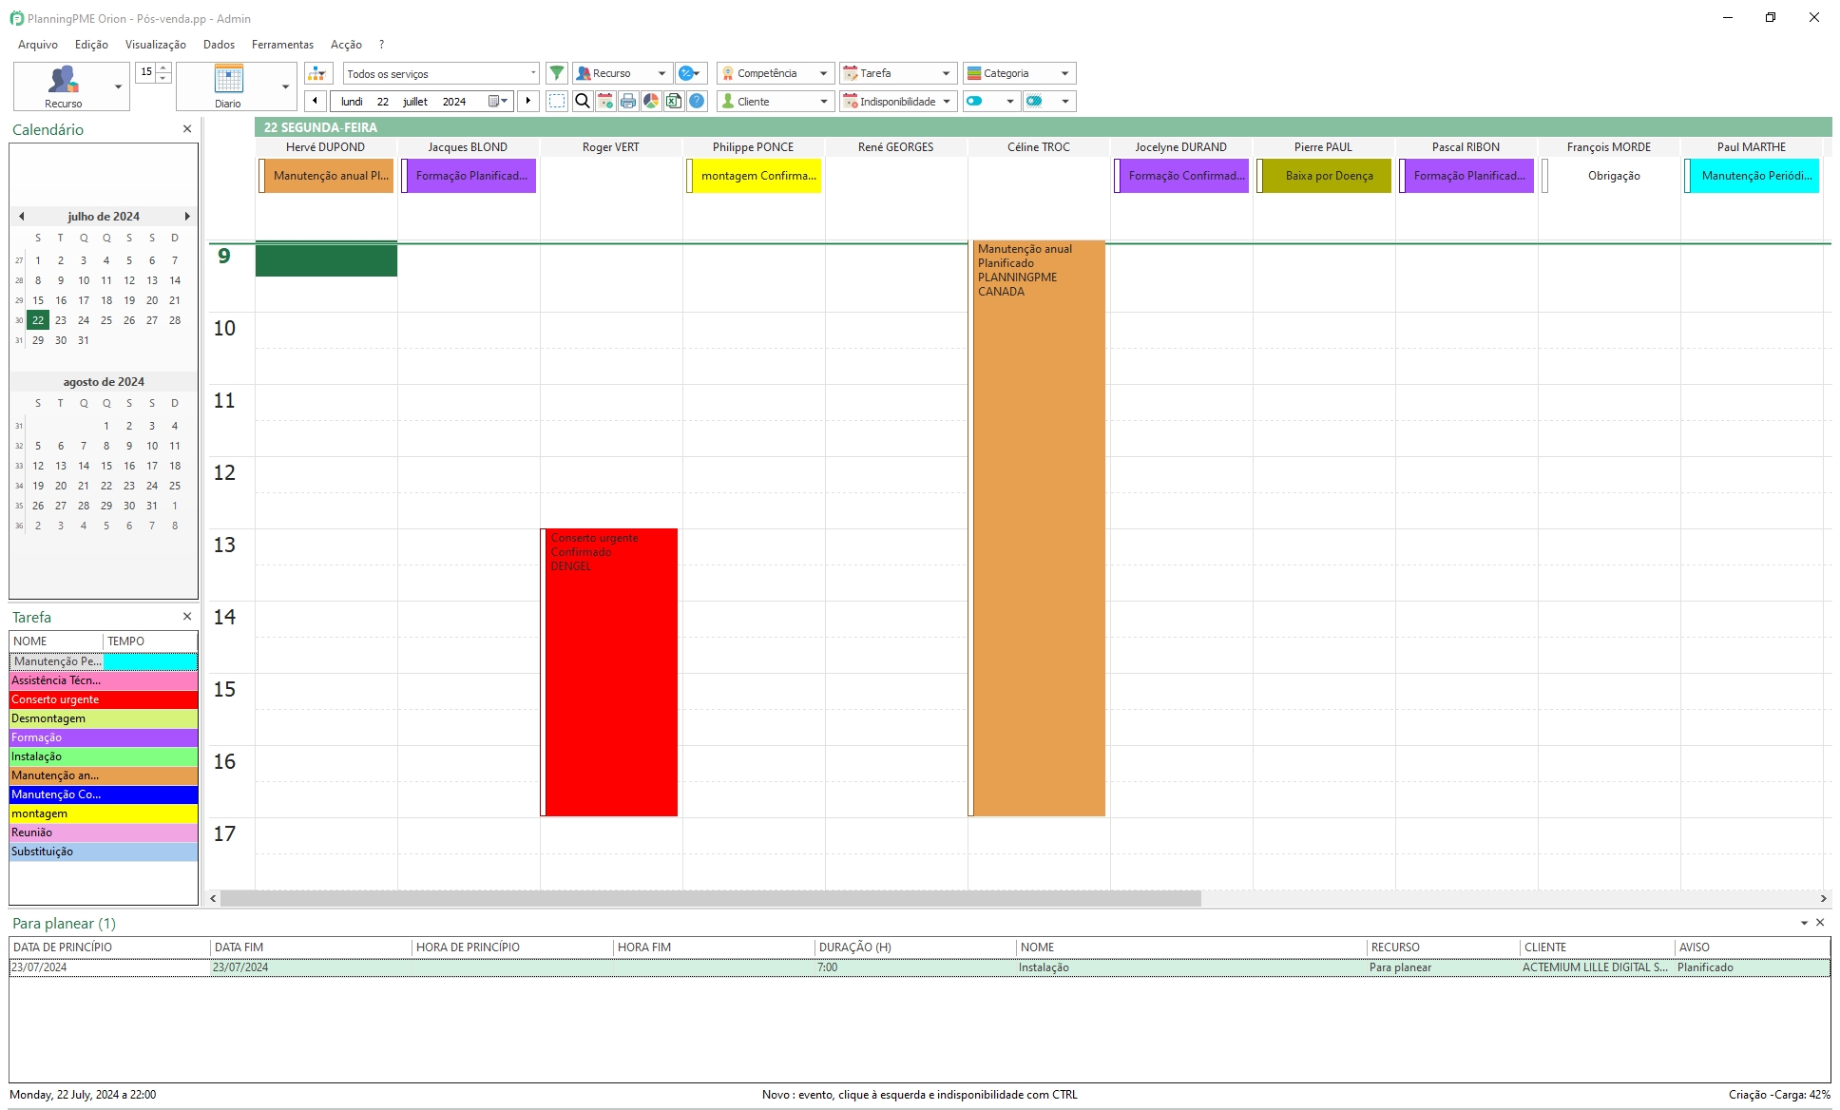Viewport: 1840px width, 1110px height.
Task: Select Céline TROC's Manutenção anual event
Action: [1037, 528]
